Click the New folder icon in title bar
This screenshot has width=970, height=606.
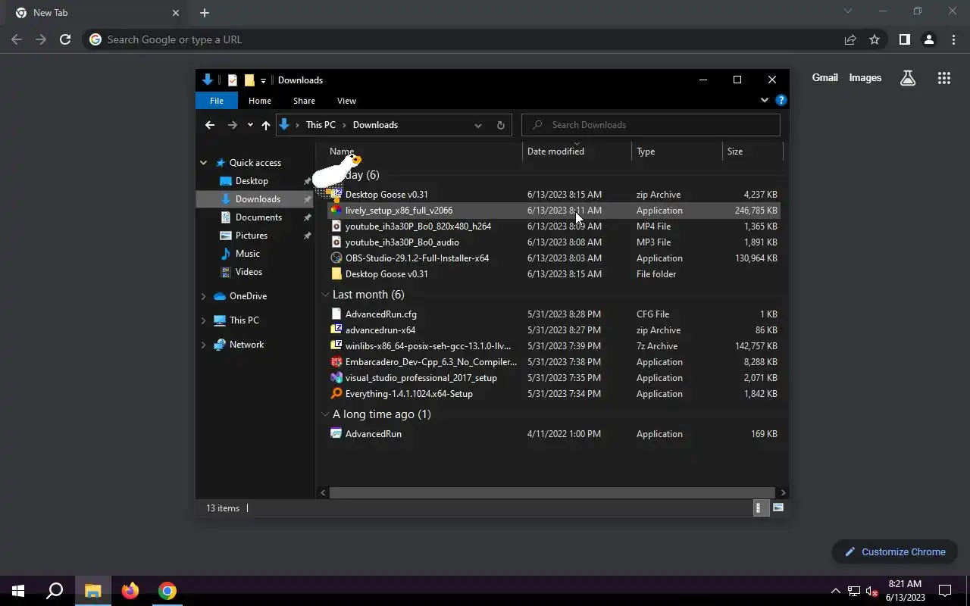[249, 80]
